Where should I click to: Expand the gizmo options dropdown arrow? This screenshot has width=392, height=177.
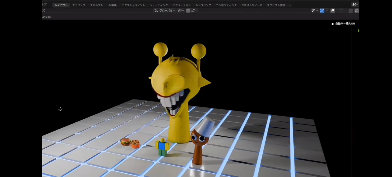(x=326, y=11)
